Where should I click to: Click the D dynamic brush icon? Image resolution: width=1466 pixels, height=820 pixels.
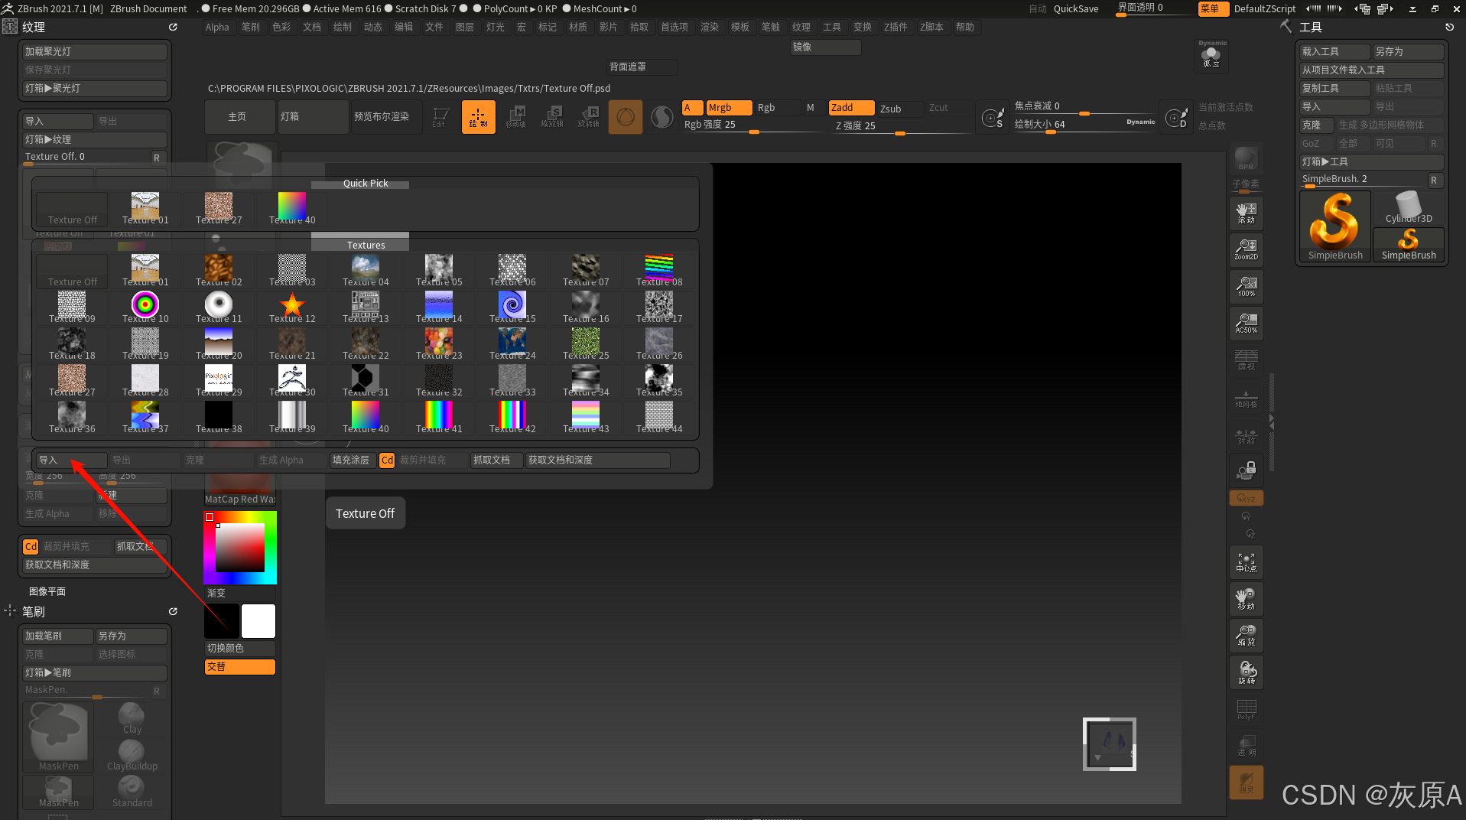[x=1176, y=118]
